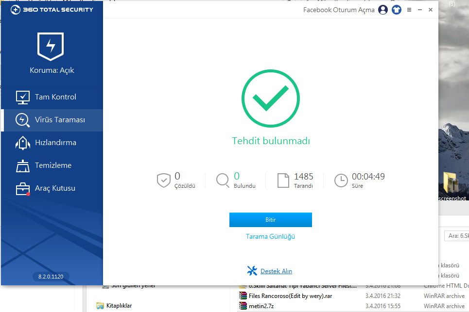Viewport: 469px width, 312px height.
Task: Close the 360 Total Security window
Action: [431, 10]
